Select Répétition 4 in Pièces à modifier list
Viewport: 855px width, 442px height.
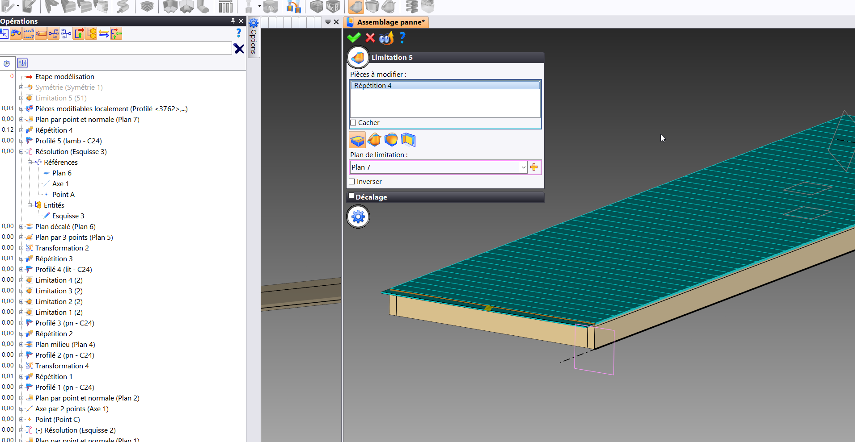(x=445, y=86)
